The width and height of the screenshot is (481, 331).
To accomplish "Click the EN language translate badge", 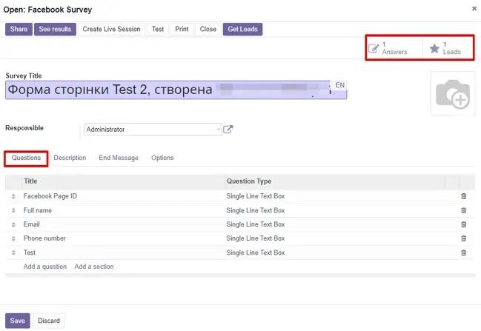I will coord(339,86).
